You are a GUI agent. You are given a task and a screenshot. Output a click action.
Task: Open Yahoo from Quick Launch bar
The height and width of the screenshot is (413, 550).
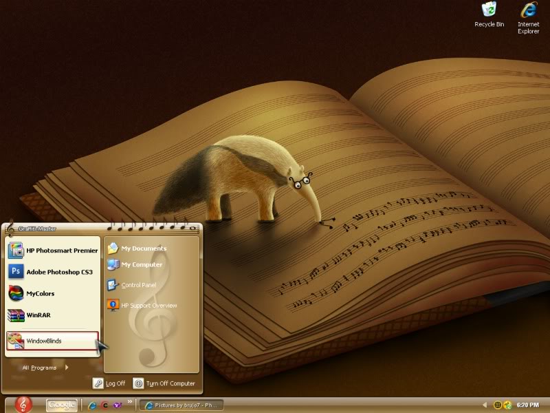pyautogui.click(x=117, y=405)
